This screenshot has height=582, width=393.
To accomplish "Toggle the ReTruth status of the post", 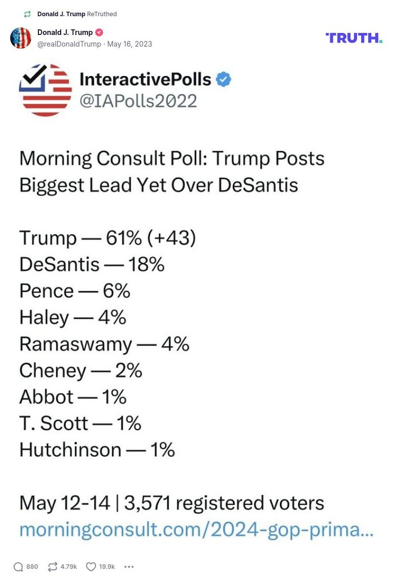I will coord(52,566).
